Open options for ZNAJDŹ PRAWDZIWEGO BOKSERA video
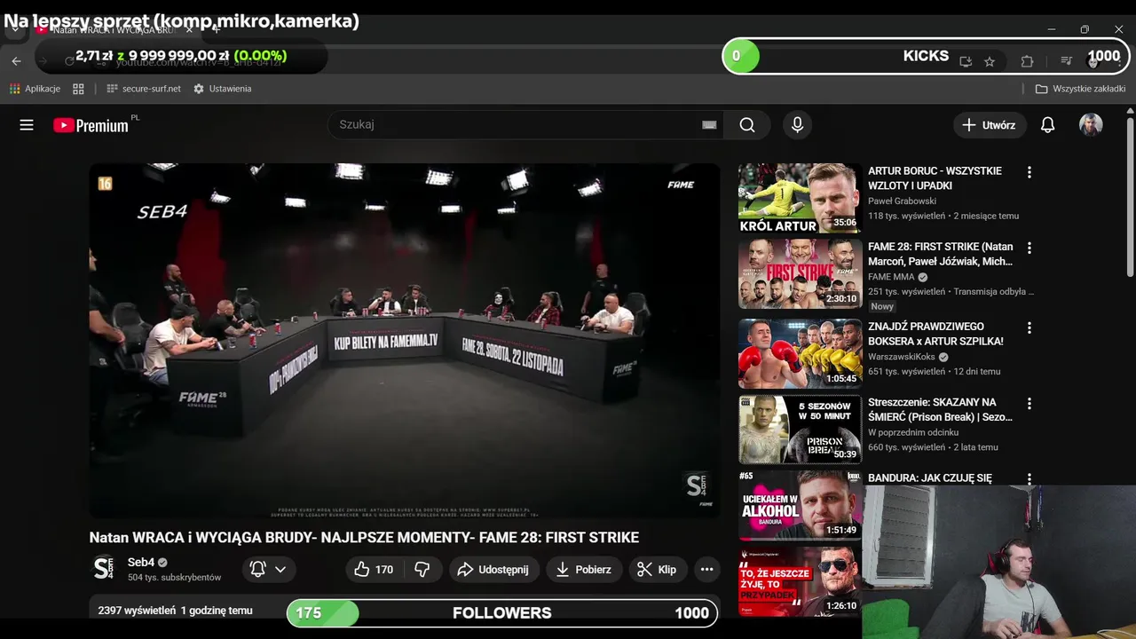The height and width of the screenshot is (639, 1136). [x=1029, y=327]
